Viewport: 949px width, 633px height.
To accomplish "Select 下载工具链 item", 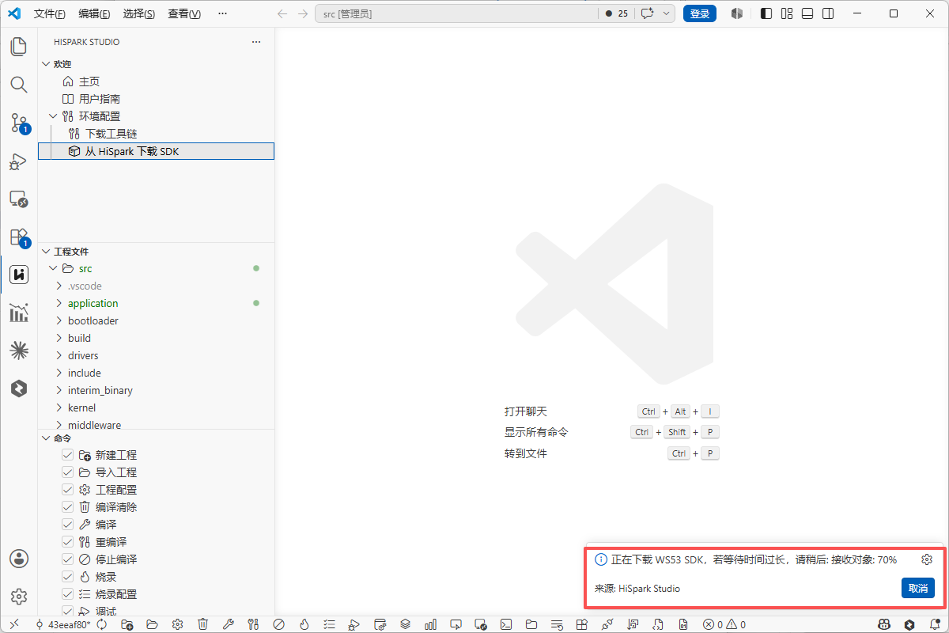I will [111, 134].
